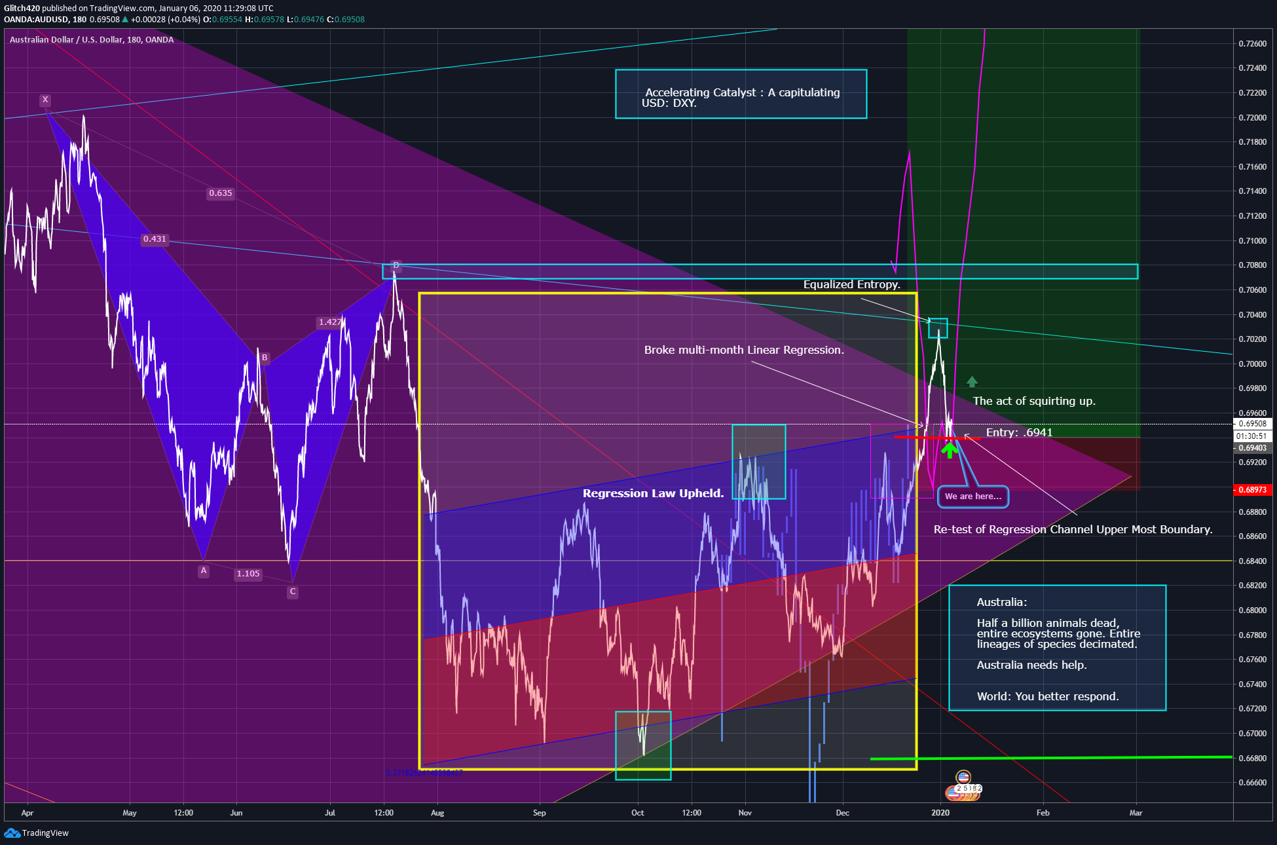
Task: Click the current price label 0.69508 on axis
Action: pyautogui.click(x=1253, y=424)
